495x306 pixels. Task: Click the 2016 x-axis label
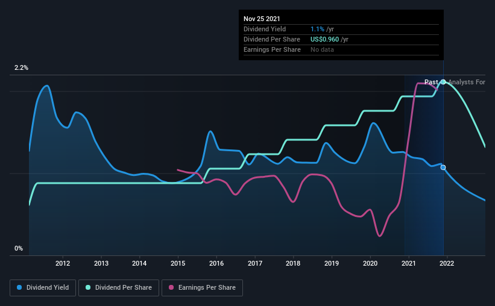(216, 263)
